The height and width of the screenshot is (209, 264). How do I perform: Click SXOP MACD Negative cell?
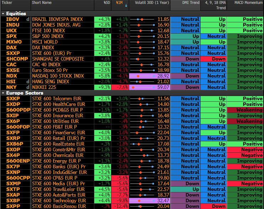point(245,150)
